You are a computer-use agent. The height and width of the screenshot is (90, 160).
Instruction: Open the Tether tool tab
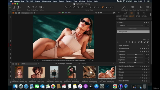click(x=125, y=14)
